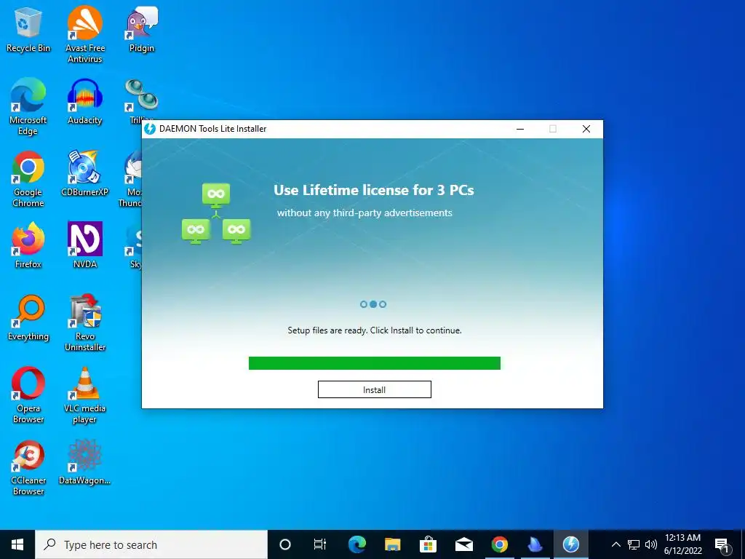Open the network status tray icon

tap(634, 544)
